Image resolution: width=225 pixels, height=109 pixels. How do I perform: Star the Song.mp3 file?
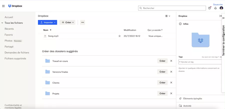coord(119,36)
